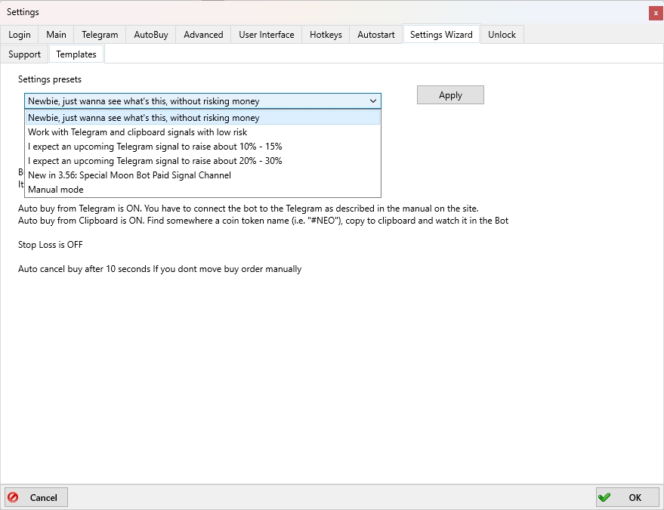The width and height of the screenshot is (664, 510).
Task: Open the Hotkeys tab
Action: [326, 35]
